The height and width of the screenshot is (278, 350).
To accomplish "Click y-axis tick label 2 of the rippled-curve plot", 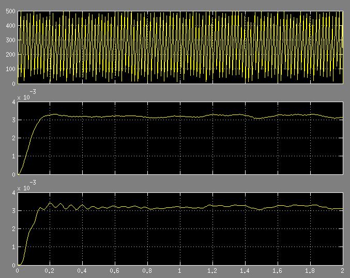I will [x=14, y=229].
